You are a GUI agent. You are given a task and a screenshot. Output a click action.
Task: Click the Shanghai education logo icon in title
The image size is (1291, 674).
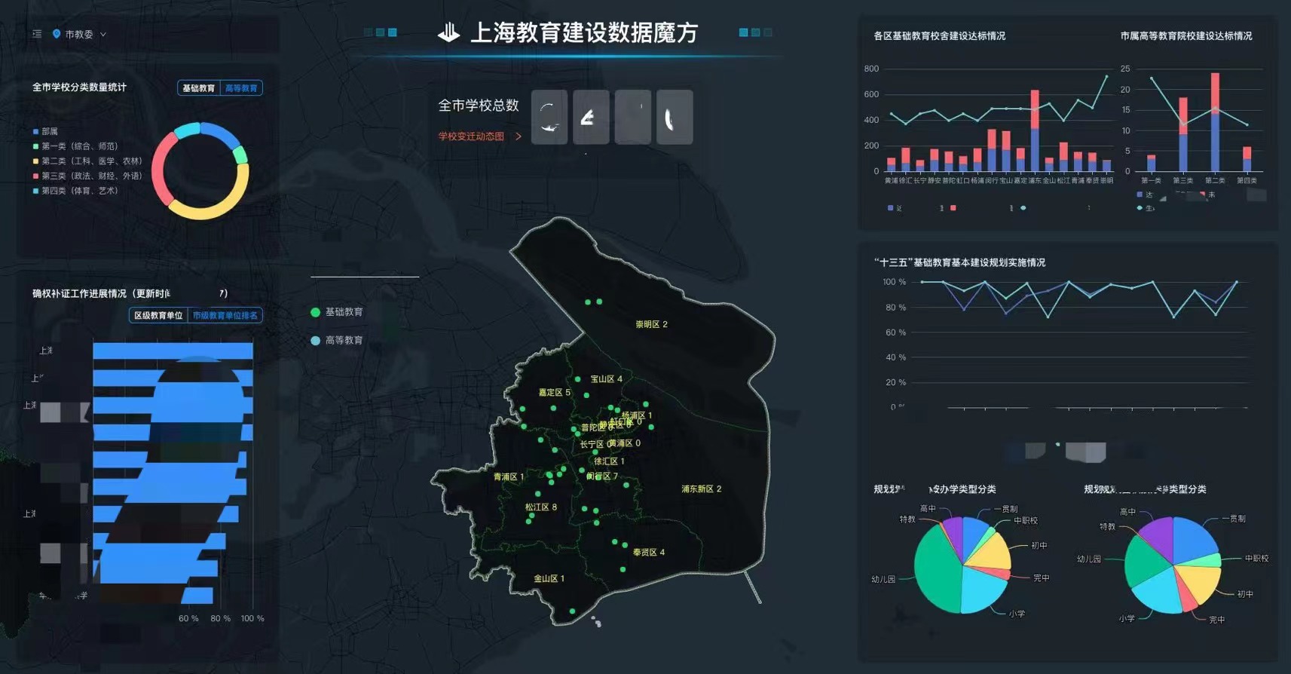[448, 32]
